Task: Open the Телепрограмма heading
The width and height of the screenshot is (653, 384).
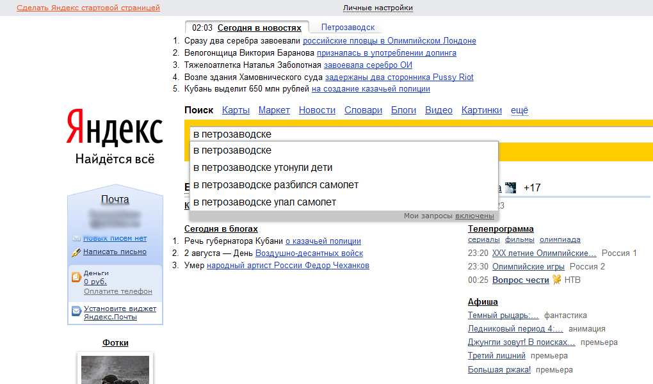Action: click(501, 228)
